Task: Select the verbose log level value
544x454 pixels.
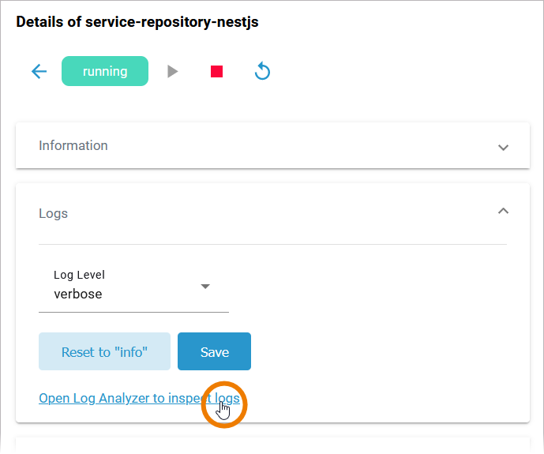Action: pyautogui.click(x=78, y=295)
